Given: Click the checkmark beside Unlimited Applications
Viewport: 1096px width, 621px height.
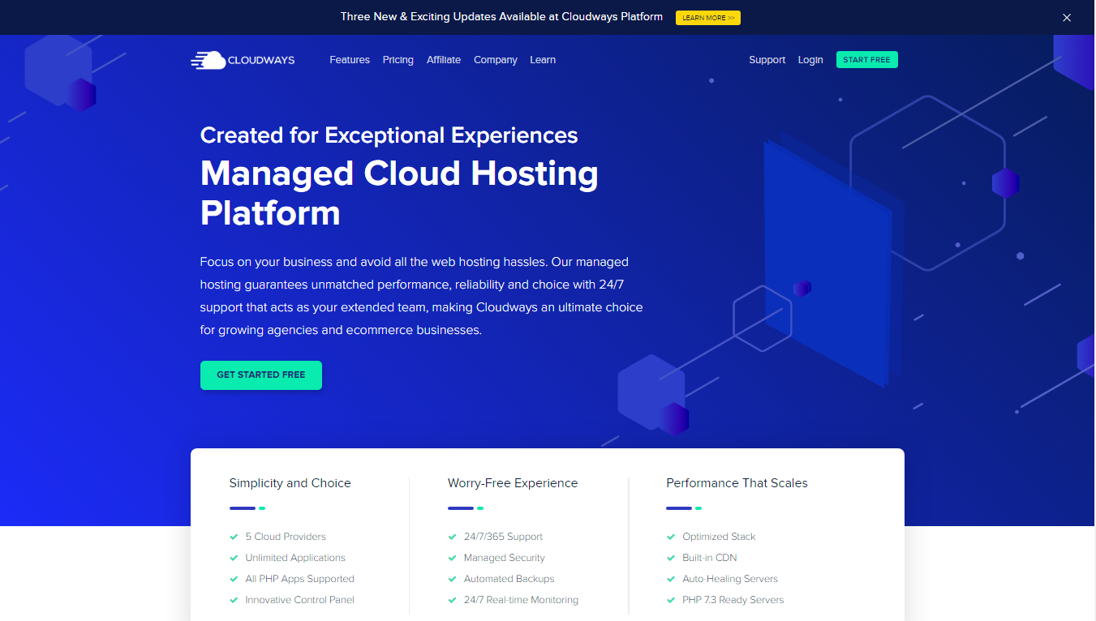Looking at the screenshot, I should click(234, 558).
